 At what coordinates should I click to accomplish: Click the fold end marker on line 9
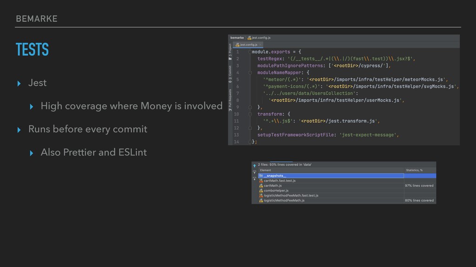(x=250, y=107)
